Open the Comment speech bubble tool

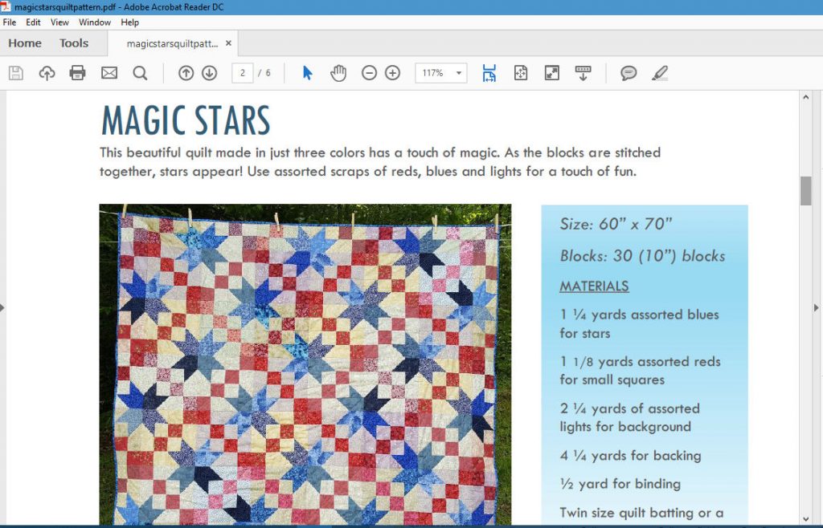pyautogui.click(x=628, y=72)
